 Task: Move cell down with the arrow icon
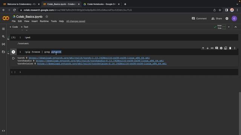coord(207,48)
